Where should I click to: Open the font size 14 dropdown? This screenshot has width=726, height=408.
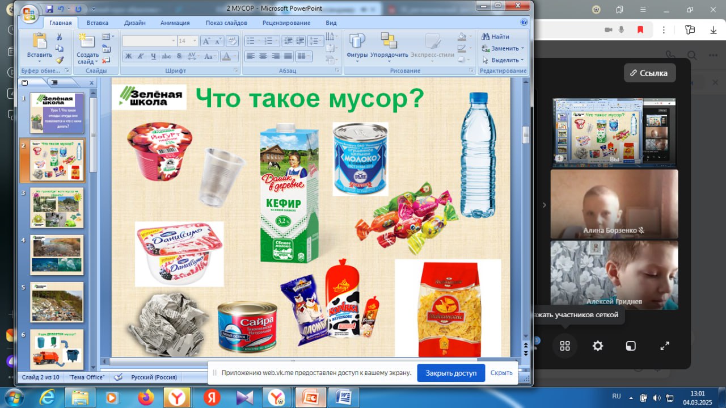[x=188, y=41]
